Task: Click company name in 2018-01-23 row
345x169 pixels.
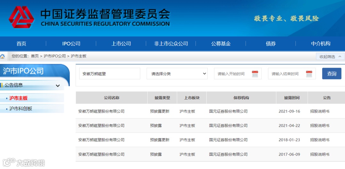Action: click(x=101, y=140)
